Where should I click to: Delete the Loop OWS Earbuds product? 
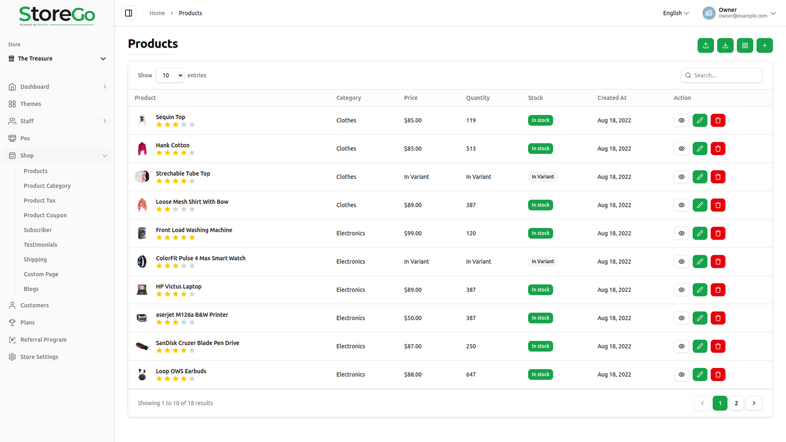(x=718, y=375)
